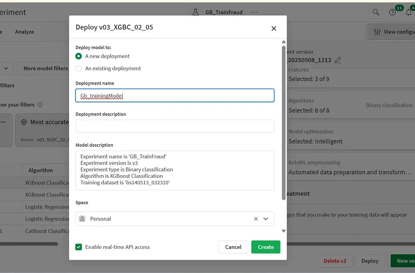Screen dimensions: 415x273
Task: Disable real-time API access checkbox
Action: [x=79, y=247]
